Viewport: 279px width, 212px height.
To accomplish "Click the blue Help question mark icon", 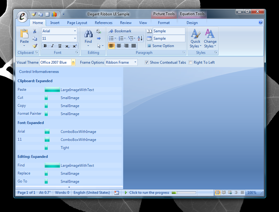I will coord(261,22).
